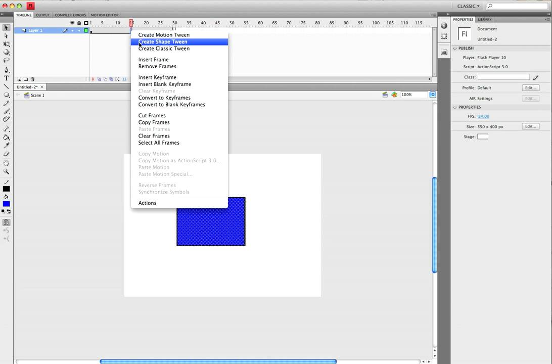Select the Zoom magnifier tool
The image size is (552, 364).
[x=7, y=171]
